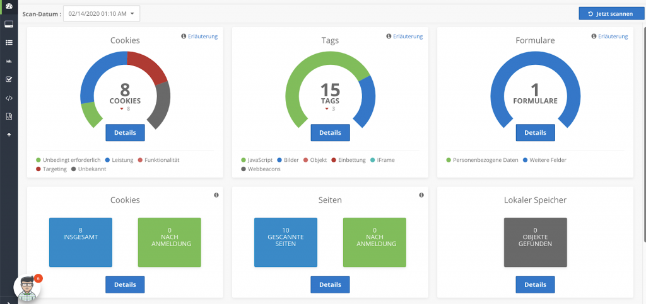Image resolution: width=646 pixels, height=304 pixels.
Task: Click Details under the Tags chart
Action: 330,133
